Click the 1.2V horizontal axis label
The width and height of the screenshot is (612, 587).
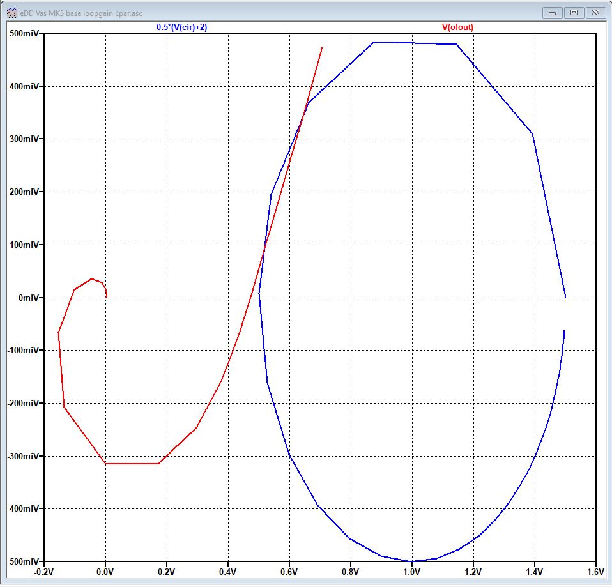(x=473, y=572)
